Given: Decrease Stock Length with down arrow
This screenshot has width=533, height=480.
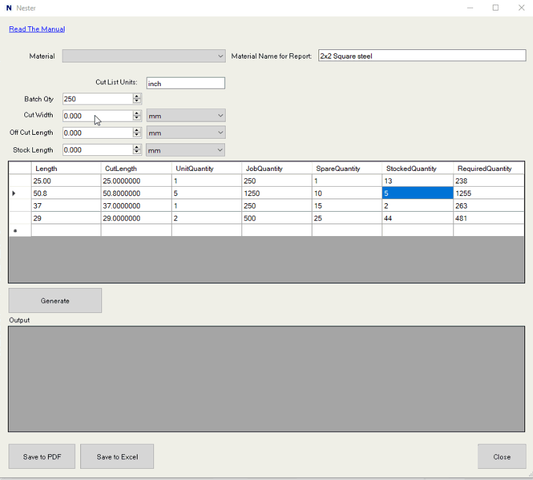Looking at the screenshot, I should pyautogui.click(x=137, y=152).
